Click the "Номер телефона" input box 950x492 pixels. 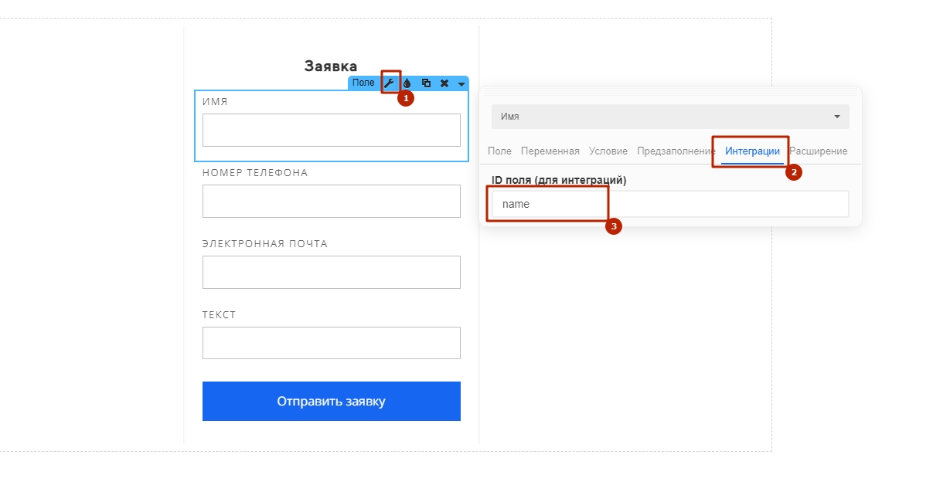331,201
